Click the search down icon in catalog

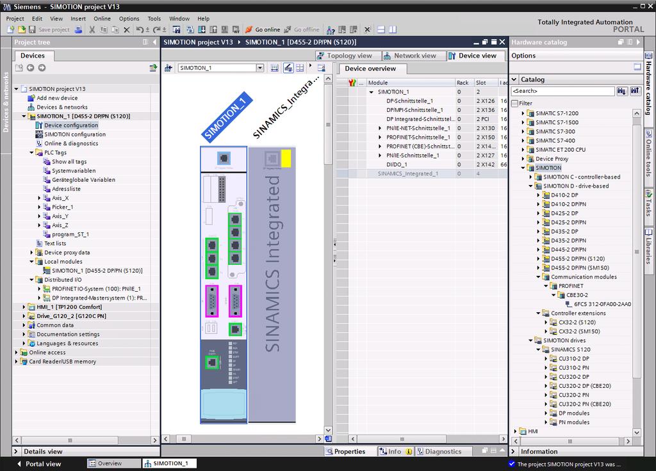(x=622, y=91)
